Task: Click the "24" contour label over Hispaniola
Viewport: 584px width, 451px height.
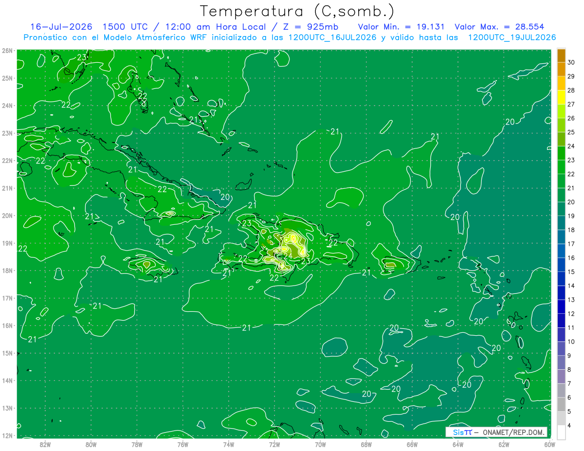Action: (x=288, y=256)
